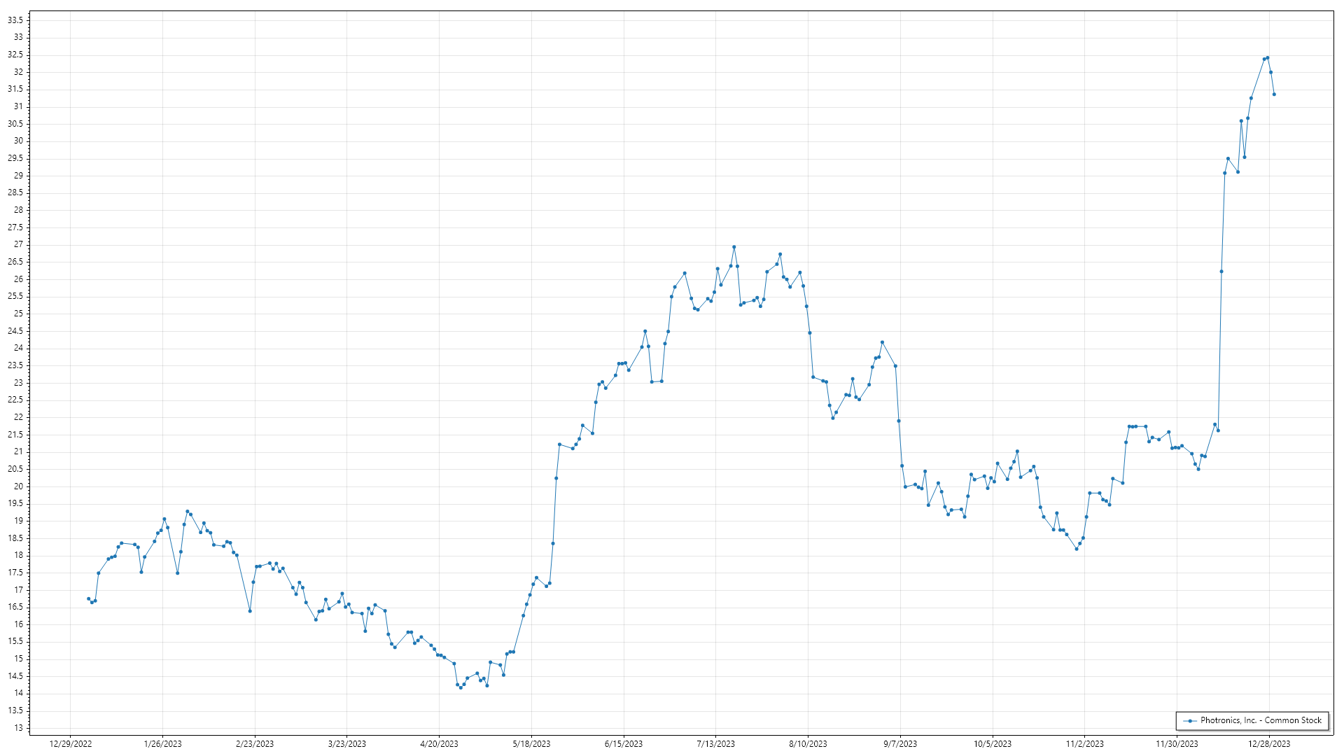
Task: Select the highest data point near 32.4
Action: coord(1267,58)
